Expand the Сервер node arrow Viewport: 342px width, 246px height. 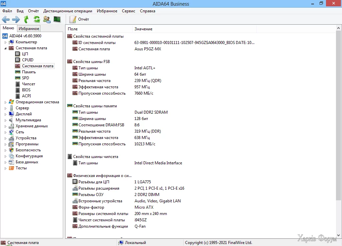click(x=5, y=108)
